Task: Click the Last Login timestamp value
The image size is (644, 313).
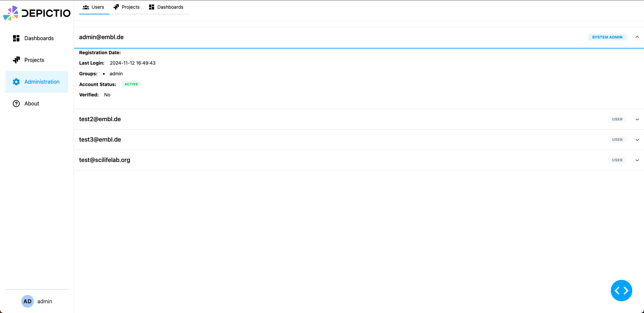Action: (x=132, y=63)
